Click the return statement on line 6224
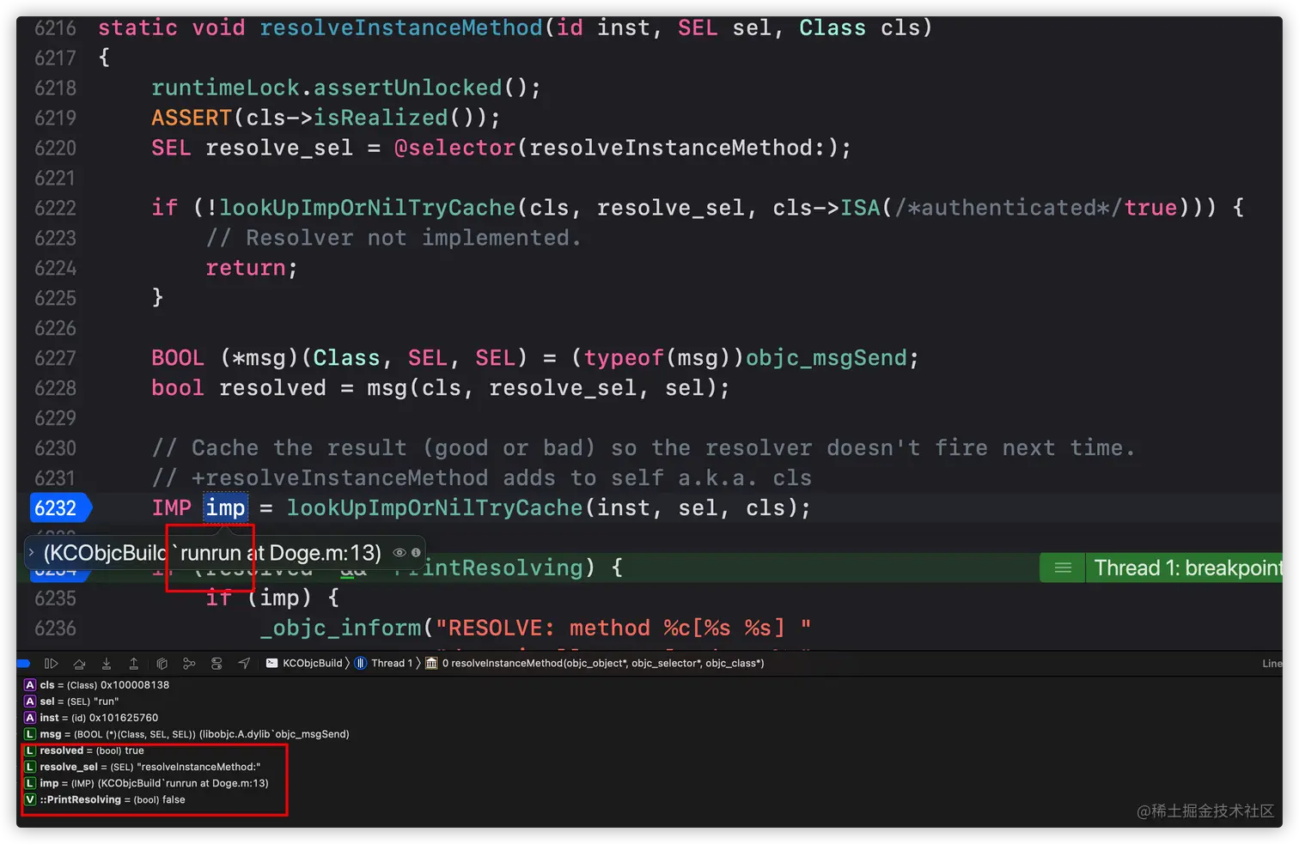 tap(251, 268)
